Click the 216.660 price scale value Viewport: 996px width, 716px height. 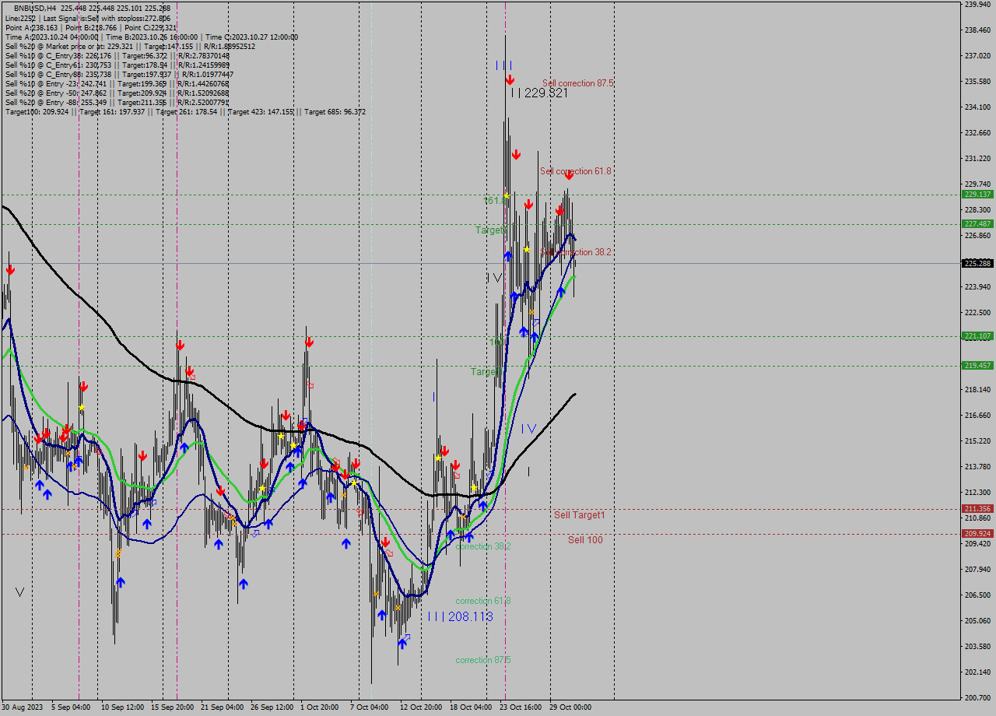pos(977,415)
